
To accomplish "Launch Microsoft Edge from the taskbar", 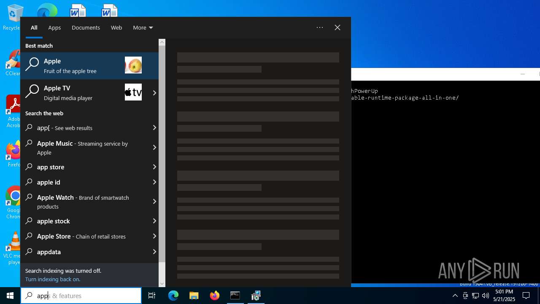I will [x=173, y=296].
